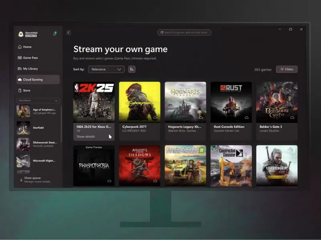The width and height of the screenshot is (321, 240).
Task: Click Show details under NBA 2K25
Action: point(85,136)
